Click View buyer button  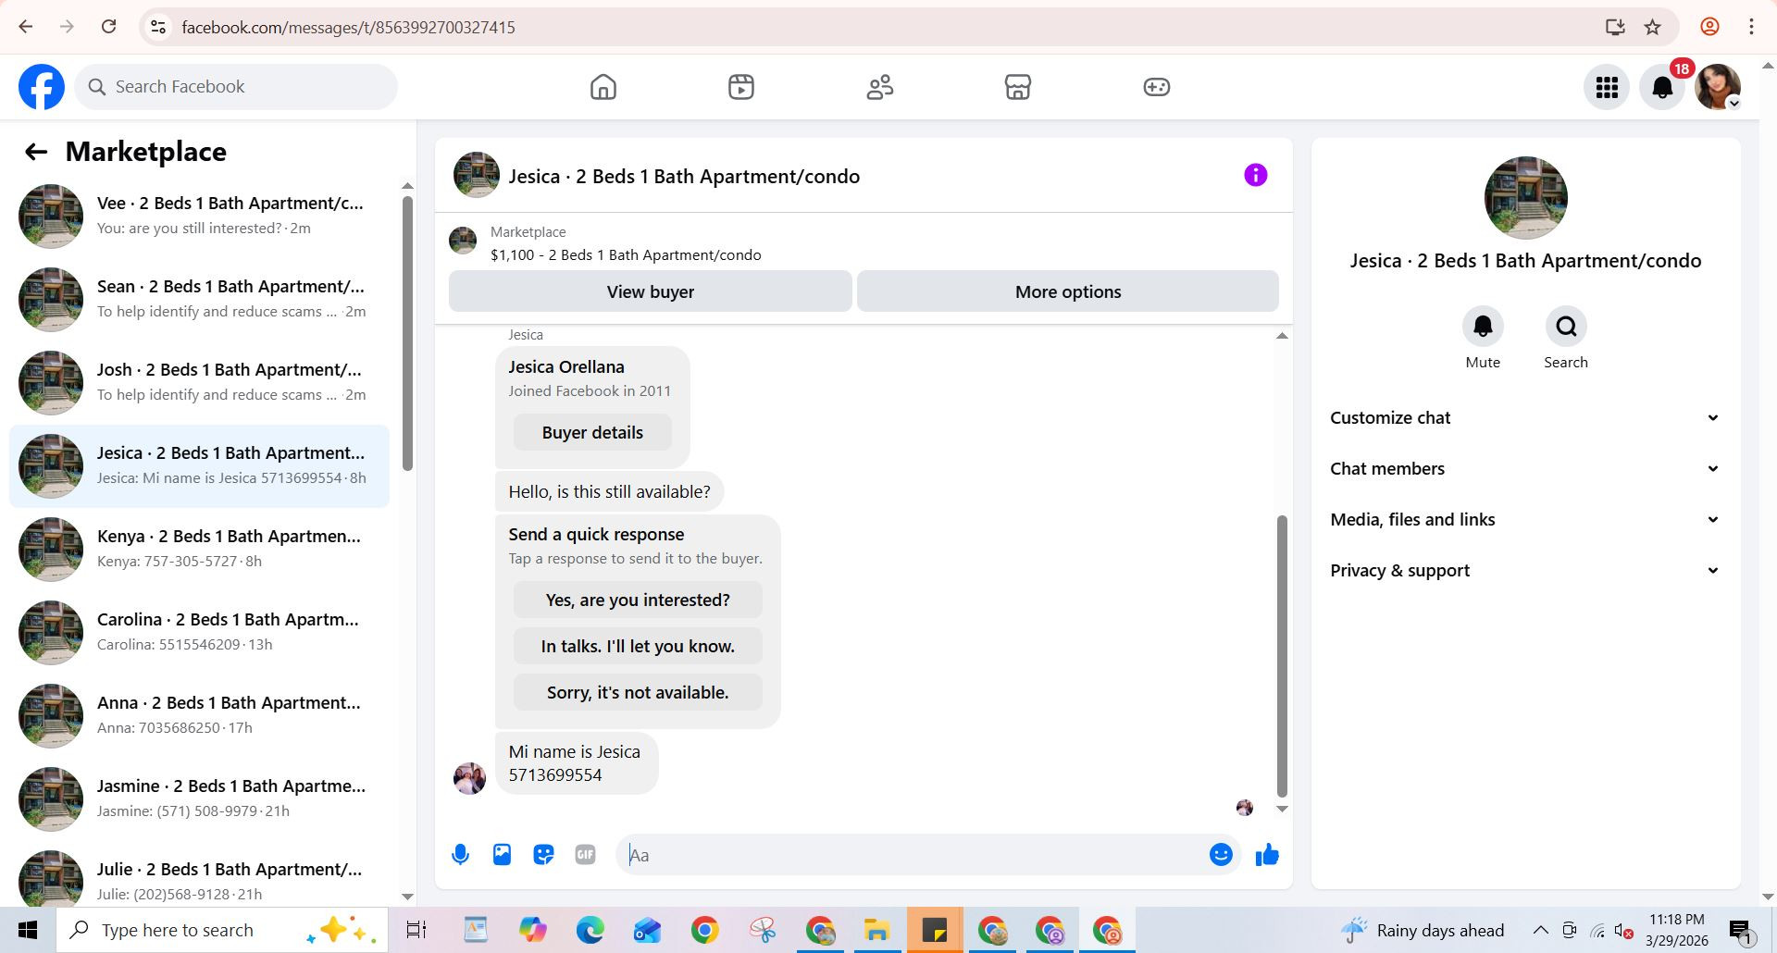click(650, 291)
